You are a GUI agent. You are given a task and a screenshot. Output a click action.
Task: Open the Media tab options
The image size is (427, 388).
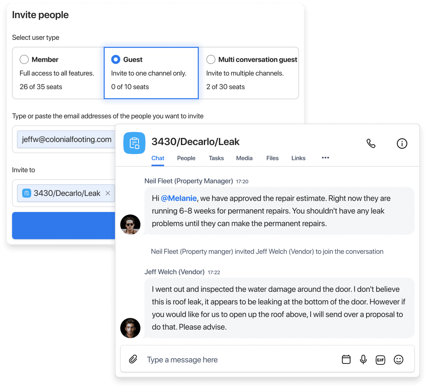244,158
